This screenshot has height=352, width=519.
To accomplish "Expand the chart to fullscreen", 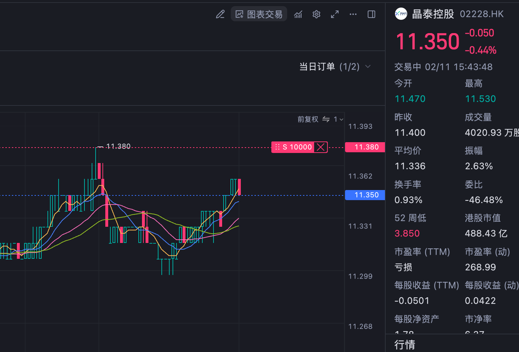I will point(335,14).
